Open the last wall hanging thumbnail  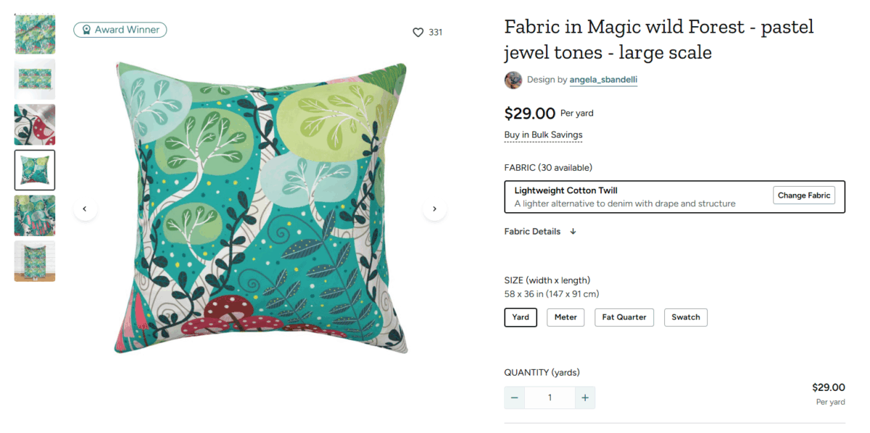point(35,261)
